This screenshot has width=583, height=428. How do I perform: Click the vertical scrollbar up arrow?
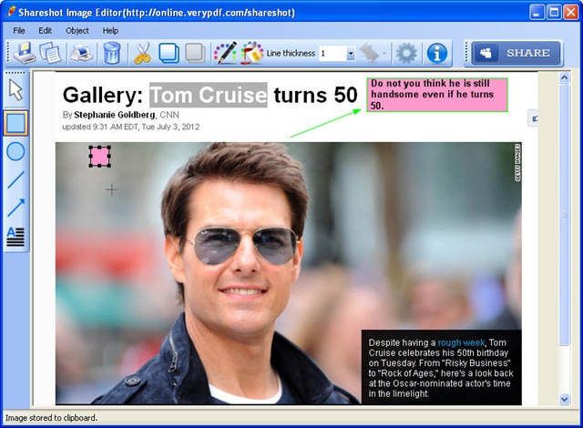coord(565,77)
